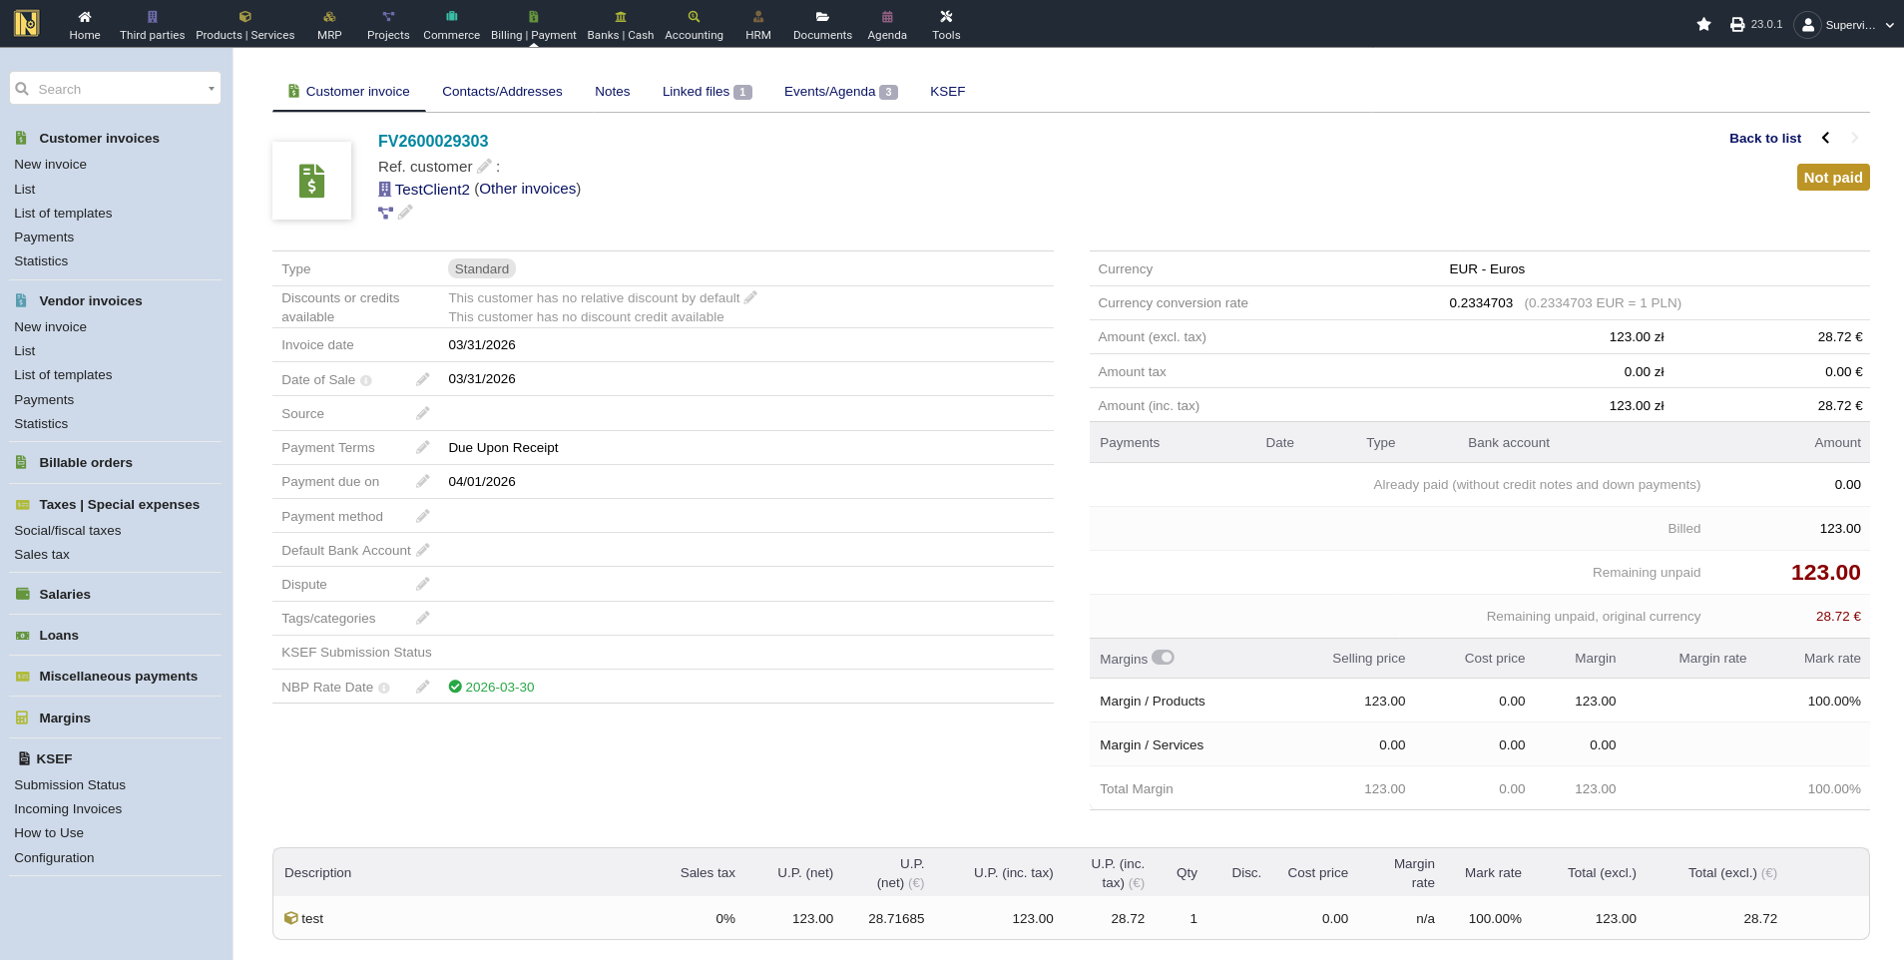Image resolution: width=1904 pixels, height=960 pixels.
Task: Click pencil to edit NBP Rate Date
Action: [x=423, y=687]
